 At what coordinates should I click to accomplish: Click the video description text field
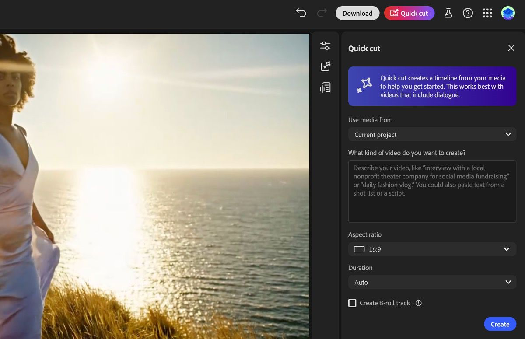(432, 191)
